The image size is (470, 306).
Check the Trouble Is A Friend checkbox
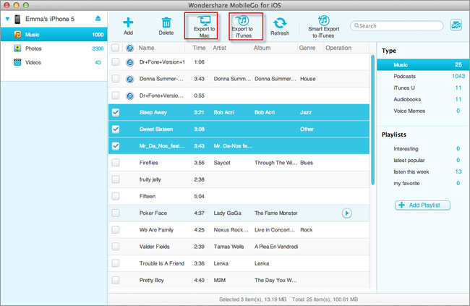click(116, 264)
